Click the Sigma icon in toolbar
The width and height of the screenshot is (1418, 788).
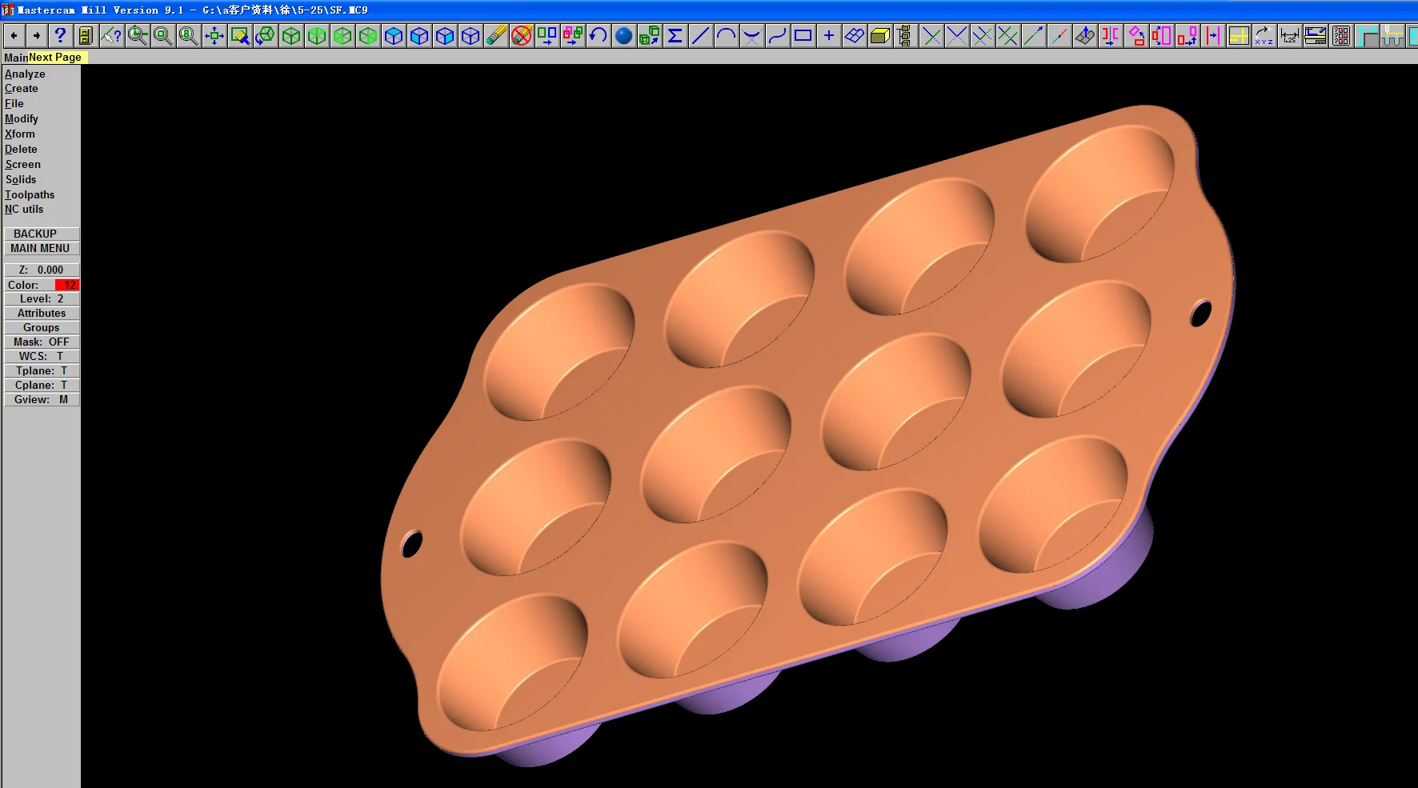[675, 36]
